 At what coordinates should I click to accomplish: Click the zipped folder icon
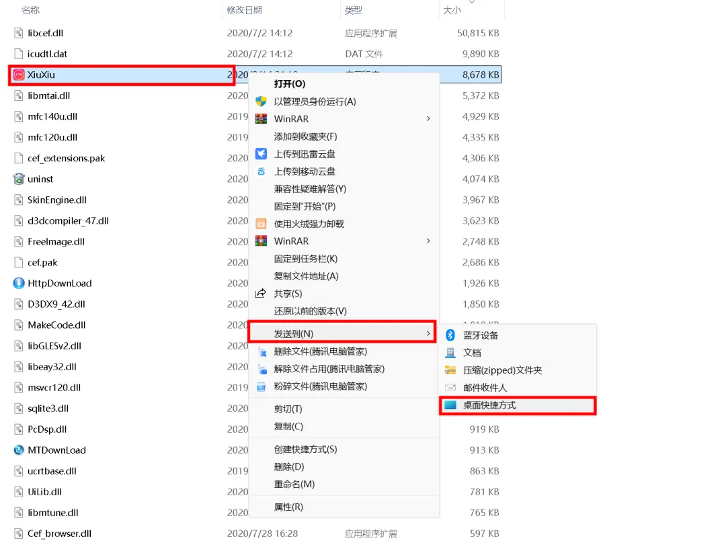click(450, 370)
